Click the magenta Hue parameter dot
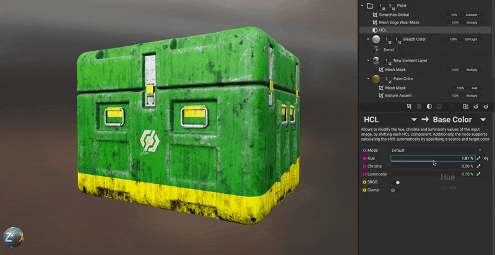The image size is (495, 255). tap(364, 158)
